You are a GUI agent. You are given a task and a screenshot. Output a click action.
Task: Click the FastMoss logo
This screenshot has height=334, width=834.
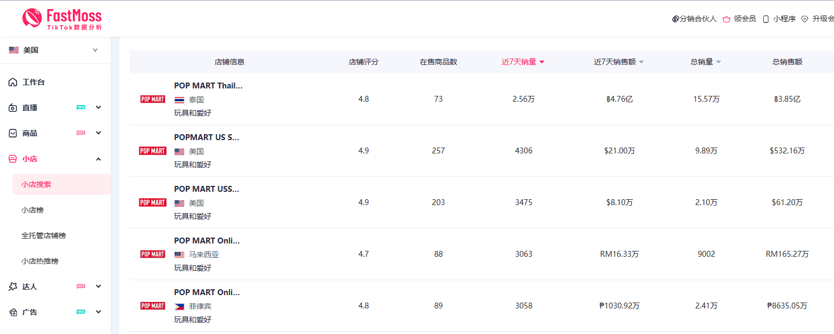point(62,19)
